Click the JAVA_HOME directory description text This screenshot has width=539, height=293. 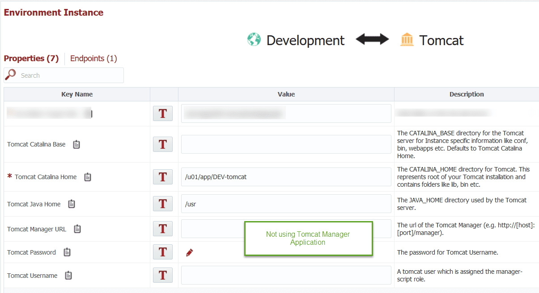click(462, 204)
